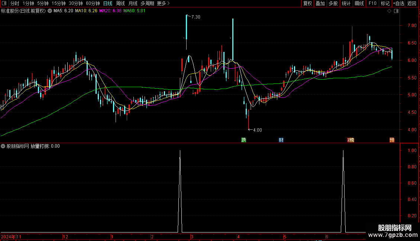Toggle the right side panel icon

396,11
